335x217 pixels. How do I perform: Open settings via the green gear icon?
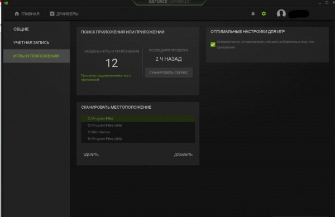(x=264, y=14)
